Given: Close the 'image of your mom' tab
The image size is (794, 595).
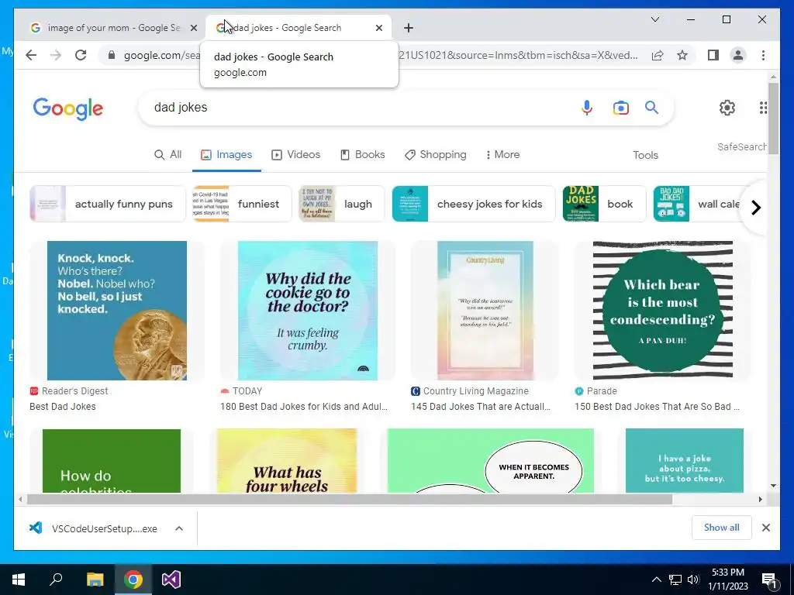Looking at the screenshot, I should (x=193, y=28).
